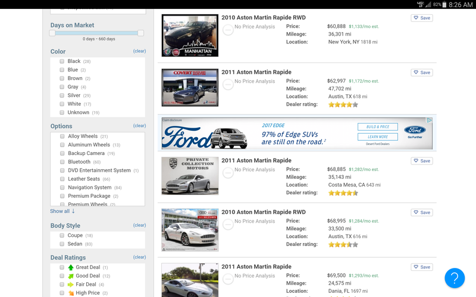This screenshot has height=297, width=476.
Task: Open photo of white Rapide RWD in Austin
Action: [x=190, y=230]
